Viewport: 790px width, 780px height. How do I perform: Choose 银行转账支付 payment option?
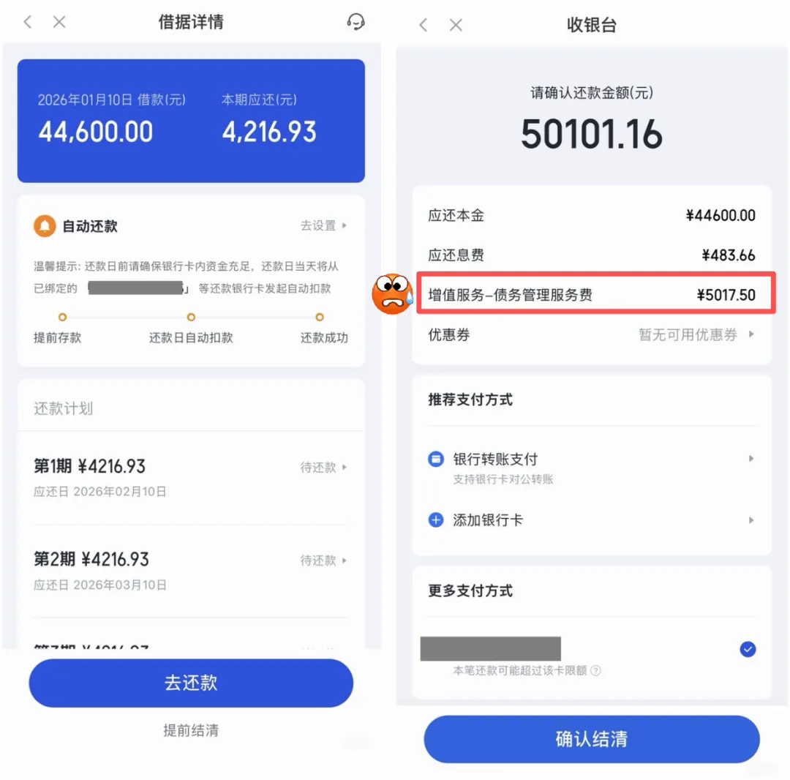[x=592, y=468]
